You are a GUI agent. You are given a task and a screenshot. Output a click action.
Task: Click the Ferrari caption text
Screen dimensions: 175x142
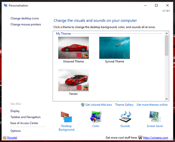pos(74,94)
